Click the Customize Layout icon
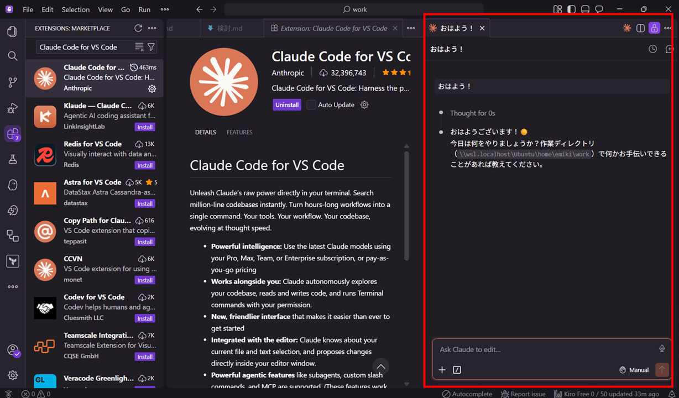The width and height of the screenshot is (679, 398). [x=557, y=9]
